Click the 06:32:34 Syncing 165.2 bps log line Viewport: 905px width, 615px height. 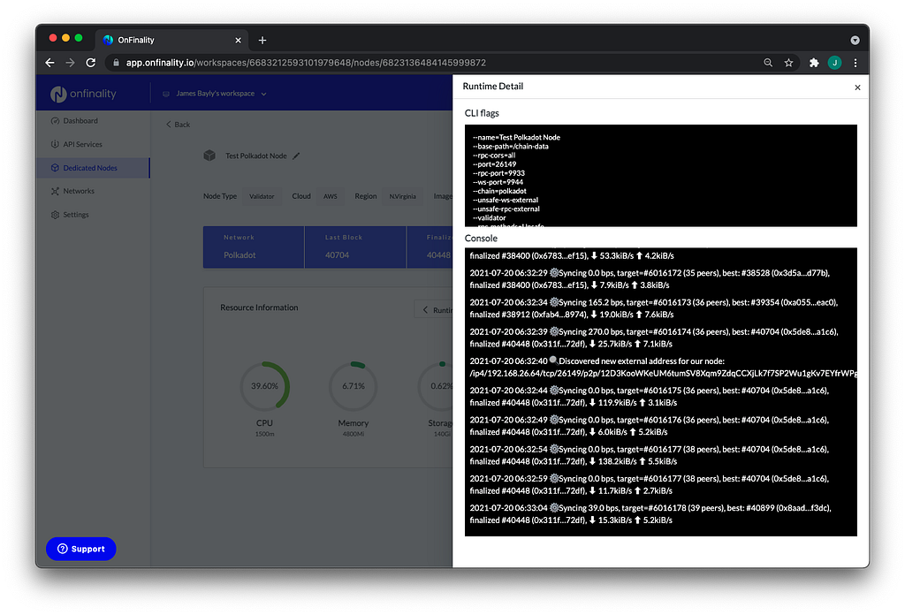pos(653,308)
